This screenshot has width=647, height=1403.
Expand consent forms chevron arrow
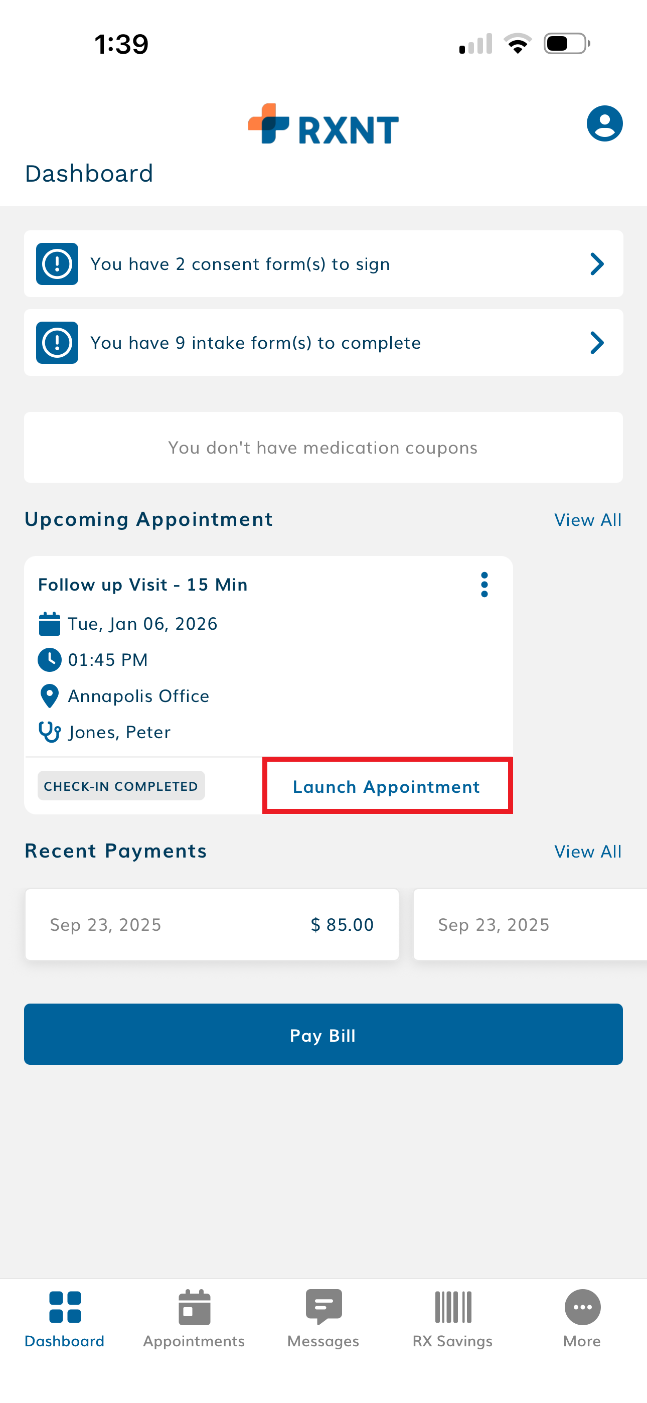point(597,264)
